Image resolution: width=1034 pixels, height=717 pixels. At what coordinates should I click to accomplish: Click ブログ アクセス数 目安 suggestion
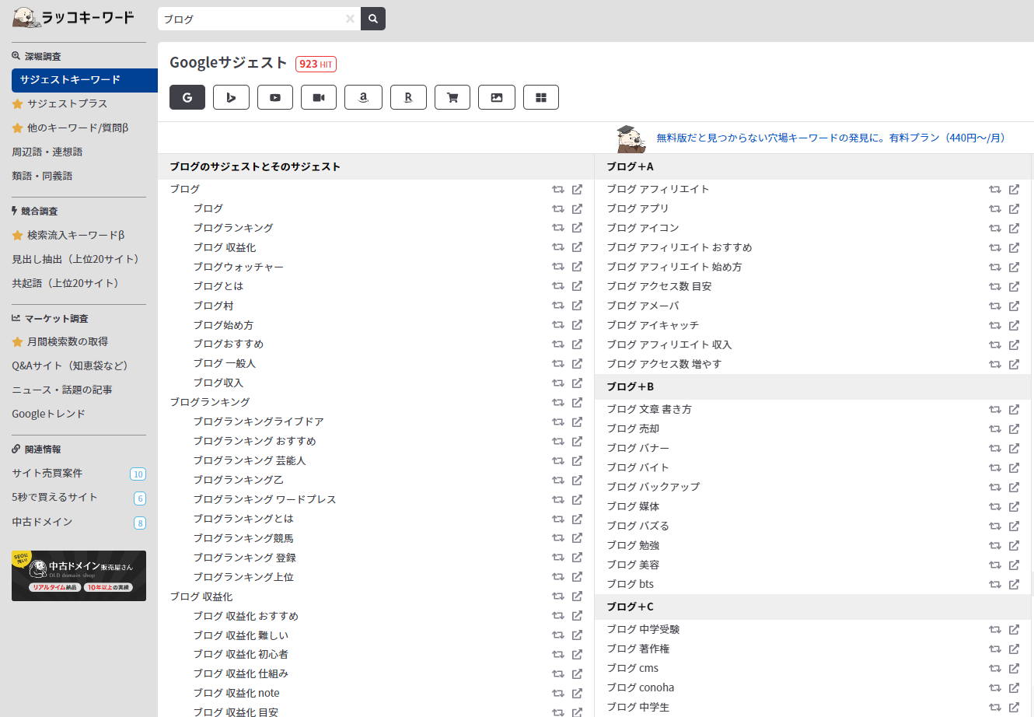[x=659, y=286]
